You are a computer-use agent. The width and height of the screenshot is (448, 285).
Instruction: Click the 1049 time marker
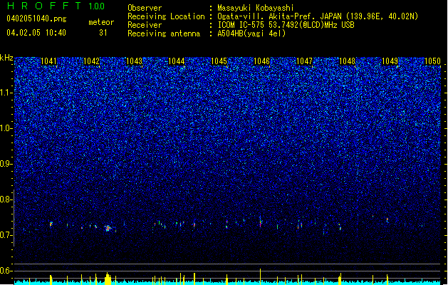tap(390, 61)
